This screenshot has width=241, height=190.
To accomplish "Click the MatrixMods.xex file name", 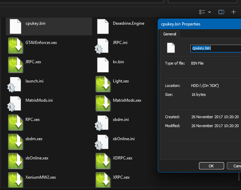I will tap(127, 100).
